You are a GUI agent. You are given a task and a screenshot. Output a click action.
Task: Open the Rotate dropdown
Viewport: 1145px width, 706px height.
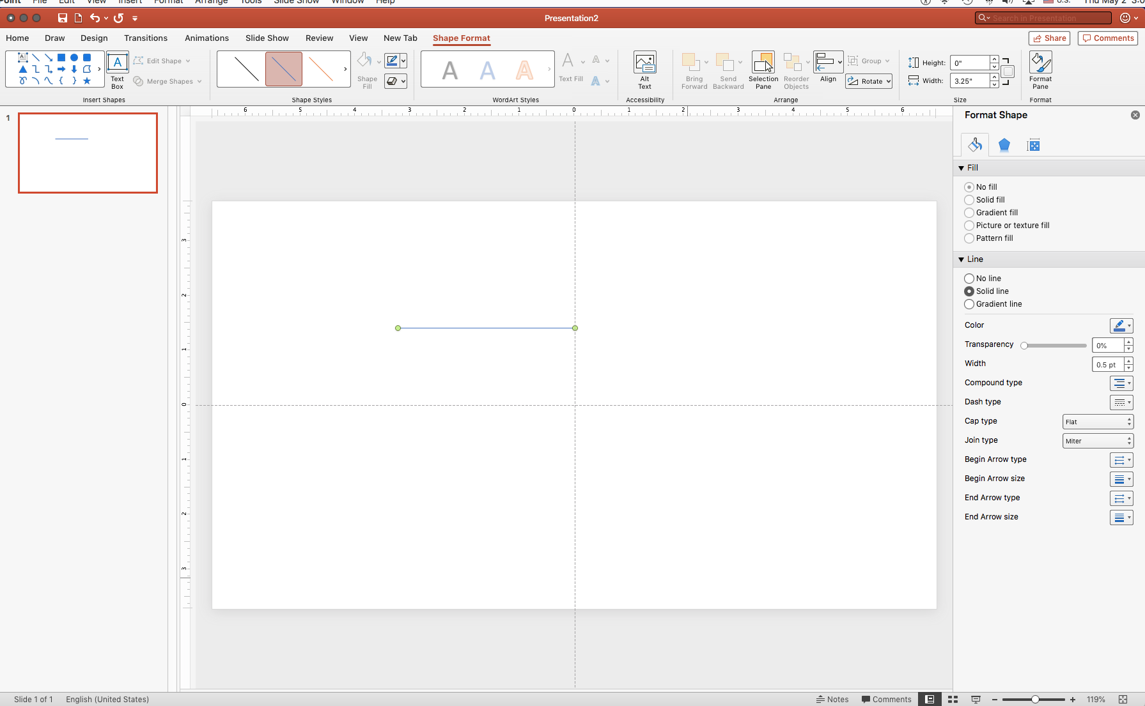pos(869,81)
